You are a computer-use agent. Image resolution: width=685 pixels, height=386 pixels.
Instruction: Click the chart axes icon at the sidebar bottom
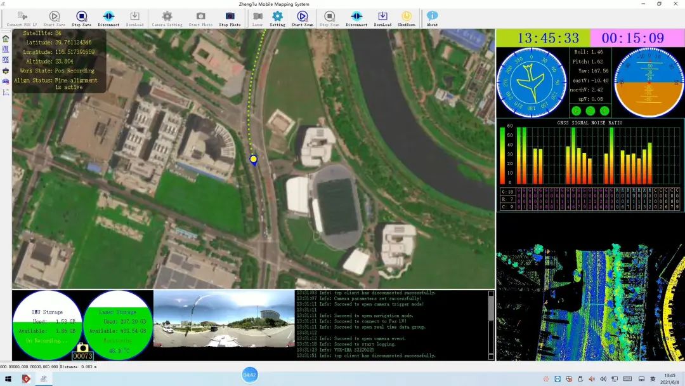tap(6, 92)
